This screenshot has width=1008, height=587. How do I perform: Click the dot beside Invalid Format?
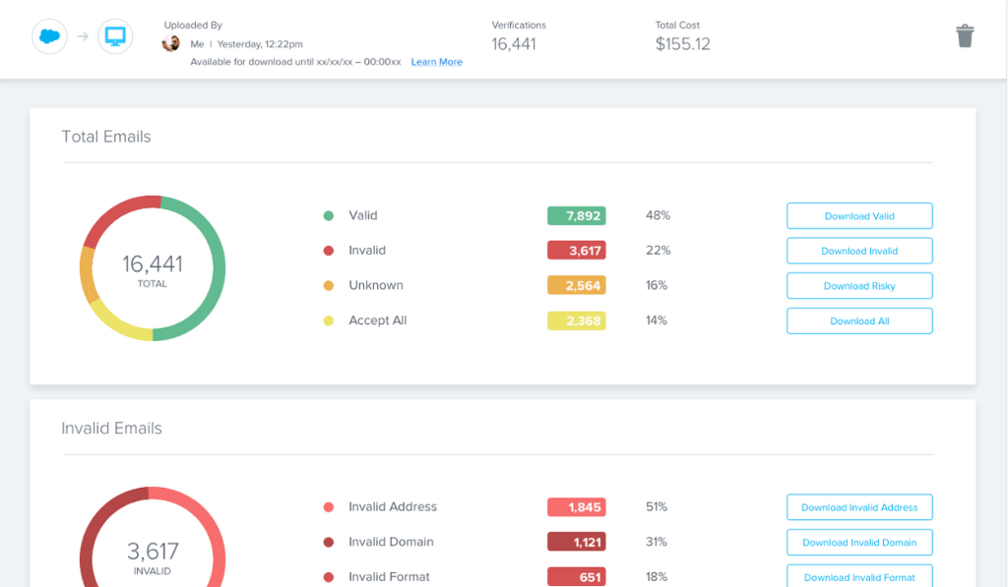(329, 577)
